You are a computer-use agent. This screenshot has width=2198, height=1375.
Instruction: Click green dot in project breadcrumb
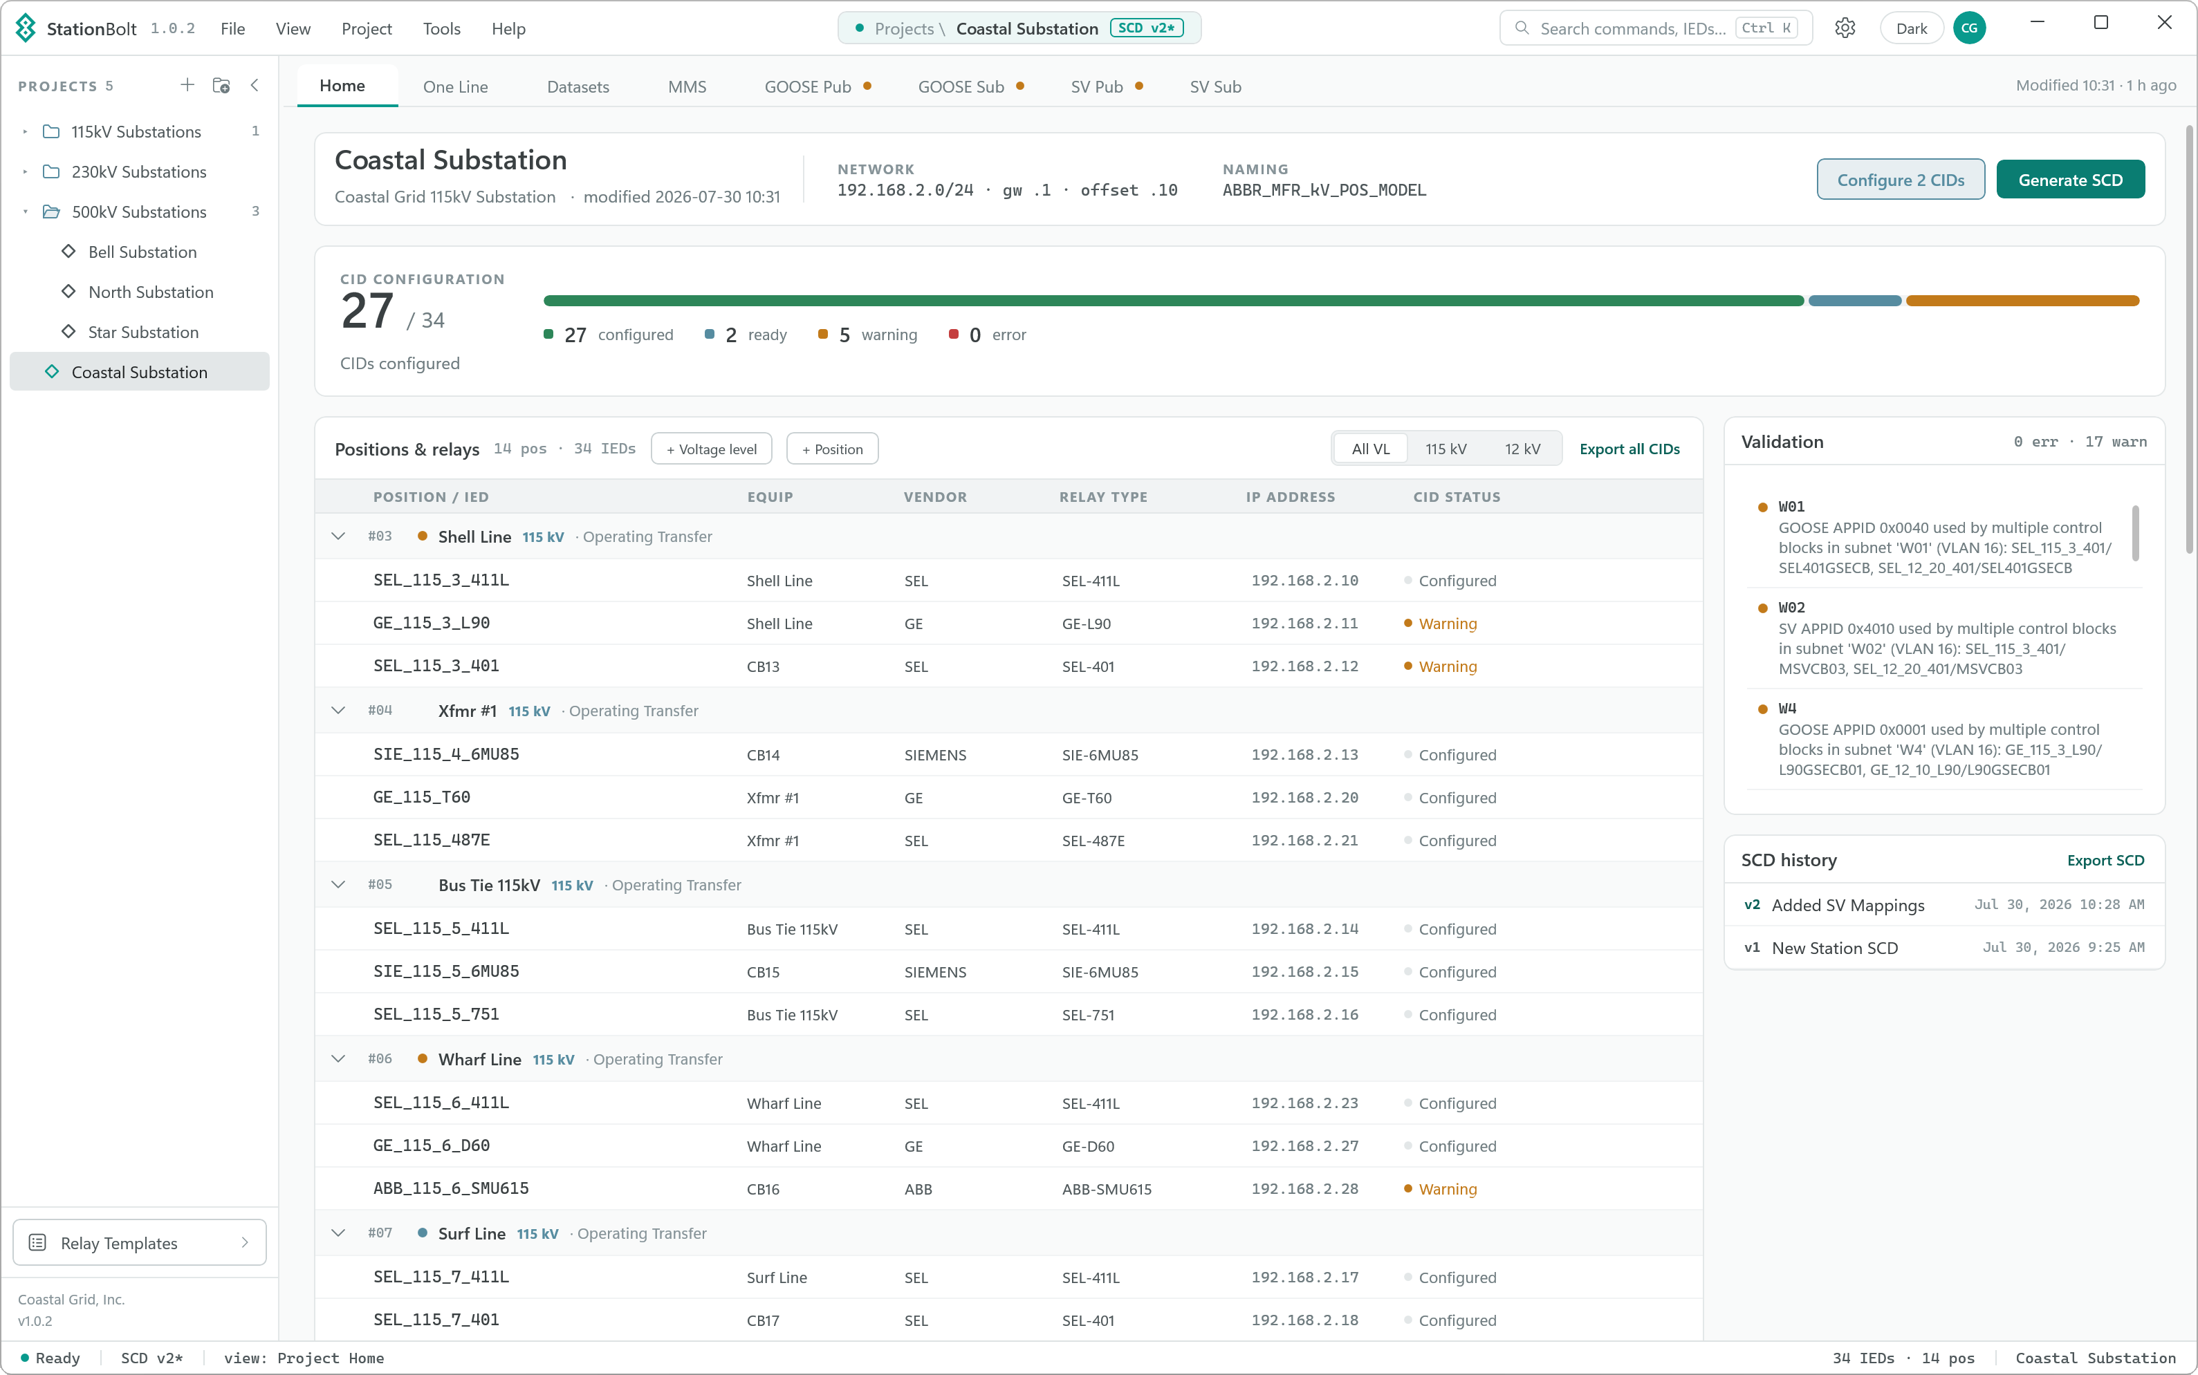(x=859, y=28)
